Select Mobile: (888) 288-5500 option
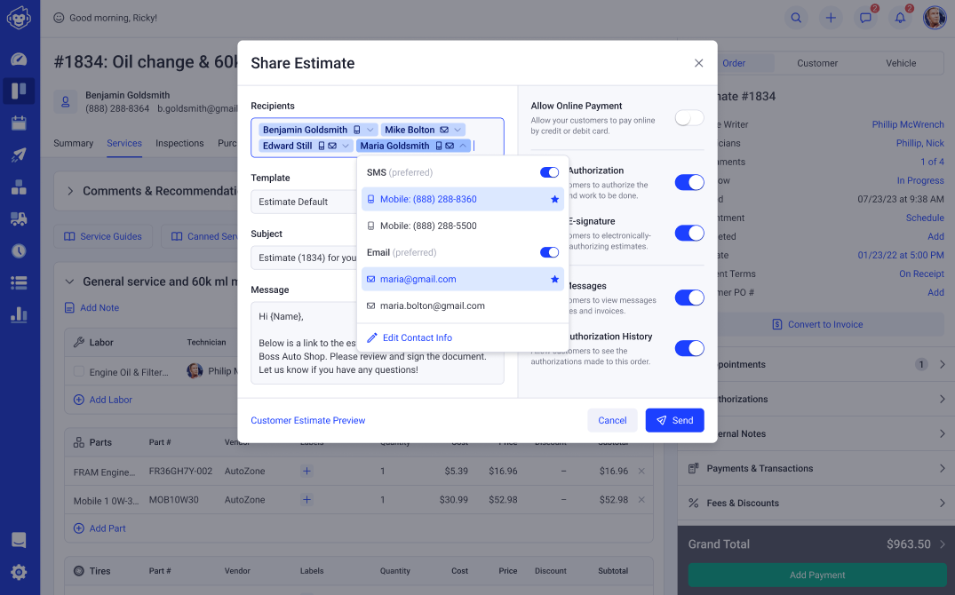This screenshot has width=955, height=595. [463, 226]
